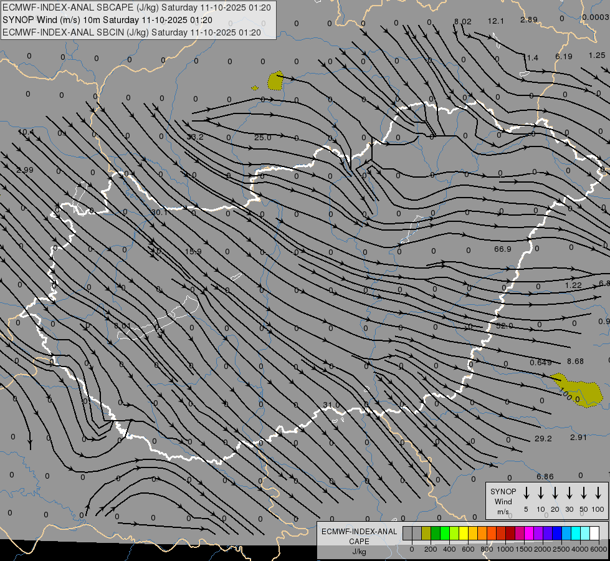Screen dimensions: 610x561
Task: Click the CAPE value 31.0
Action: coord(331,405)
